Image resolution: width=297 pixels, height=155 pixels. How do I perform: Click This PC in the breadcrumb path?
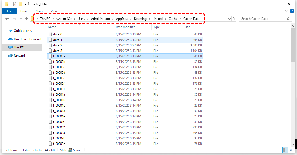(45, 19)
